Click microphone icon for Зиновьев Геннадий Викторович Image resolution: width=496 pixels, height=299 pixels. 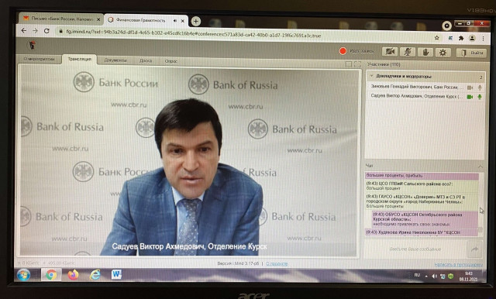point(480,88)
